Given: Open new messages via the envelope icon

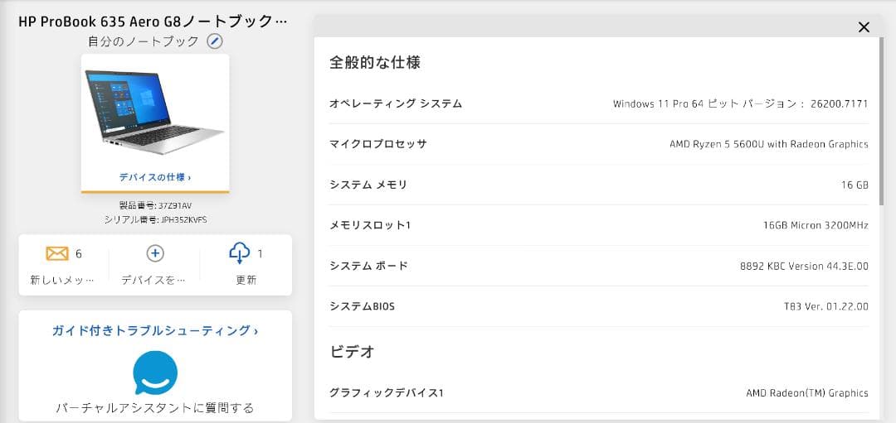Looking at the screenshot, I should [x=57, y=254].
